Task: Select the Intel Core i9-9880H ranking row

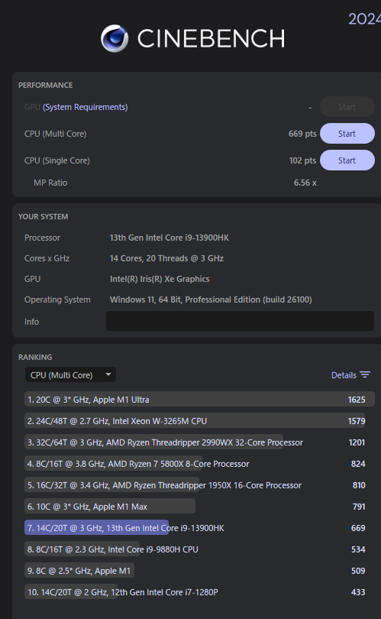Action: pyautogui.click(x=199, y=549)
